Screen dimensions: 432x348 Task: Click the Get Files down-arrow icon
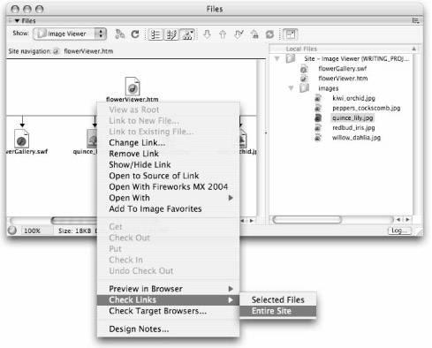[x=207, y=34]
